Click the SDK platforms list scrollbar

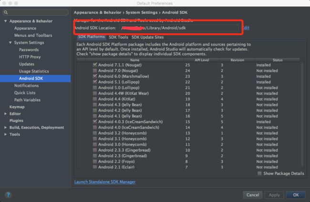coord(302,114)
